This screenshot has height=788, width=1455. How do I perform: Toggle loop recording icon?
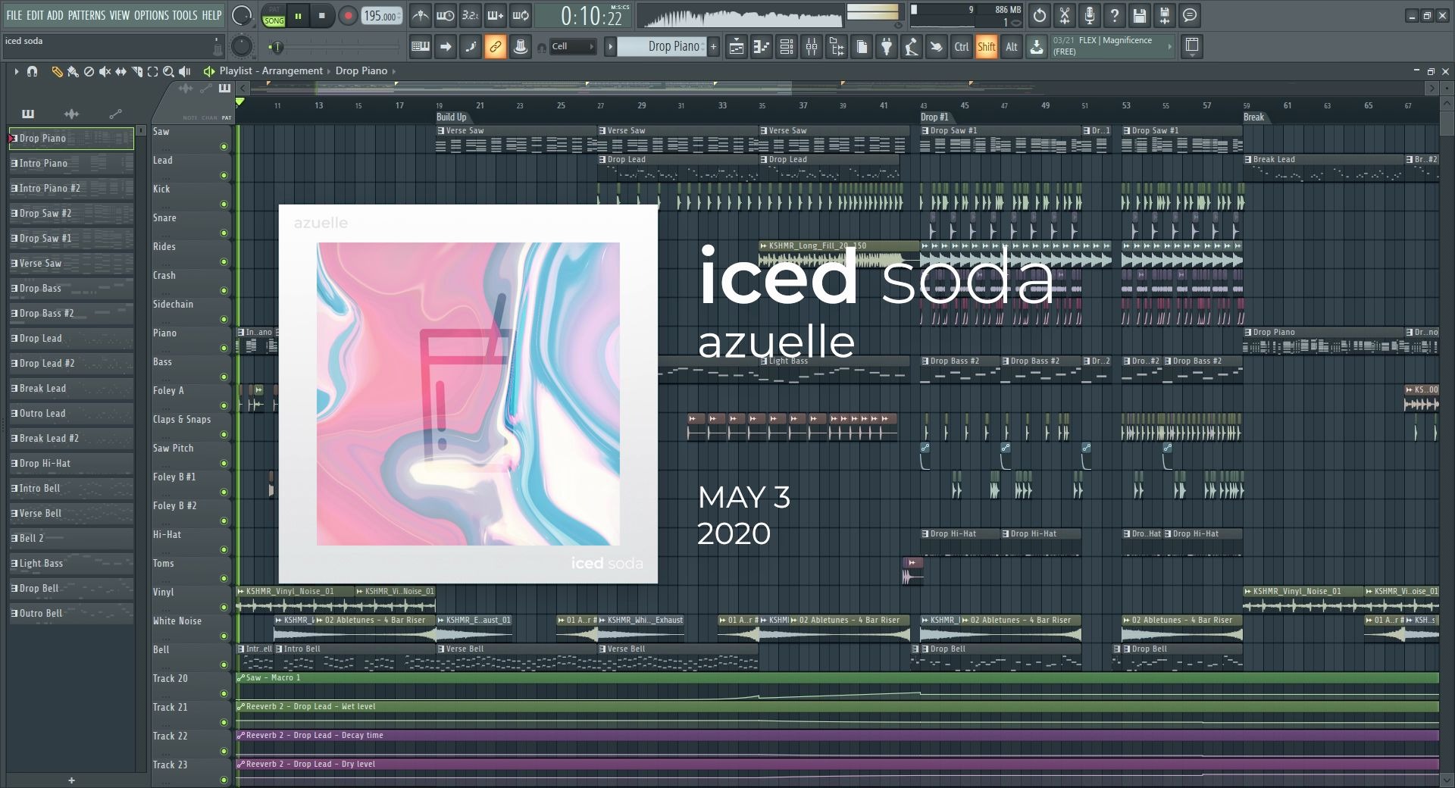(x=521, y=15)
